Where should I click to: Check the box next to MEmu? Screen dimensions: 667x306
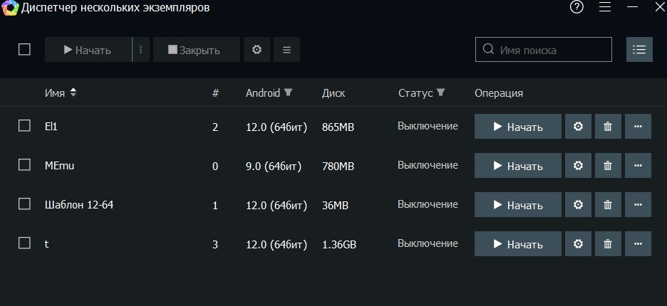(x=24, y=165)
